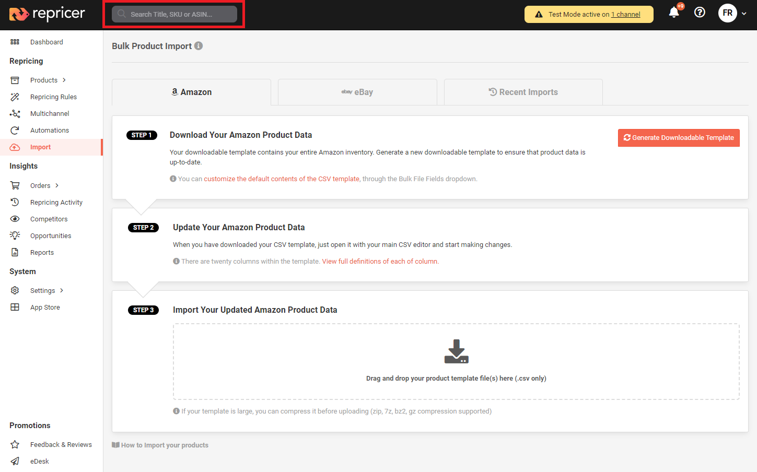Open the '1 channel' link in Test Mode banner
This screenshot has width=757, height=472.
tap(626, 15)
